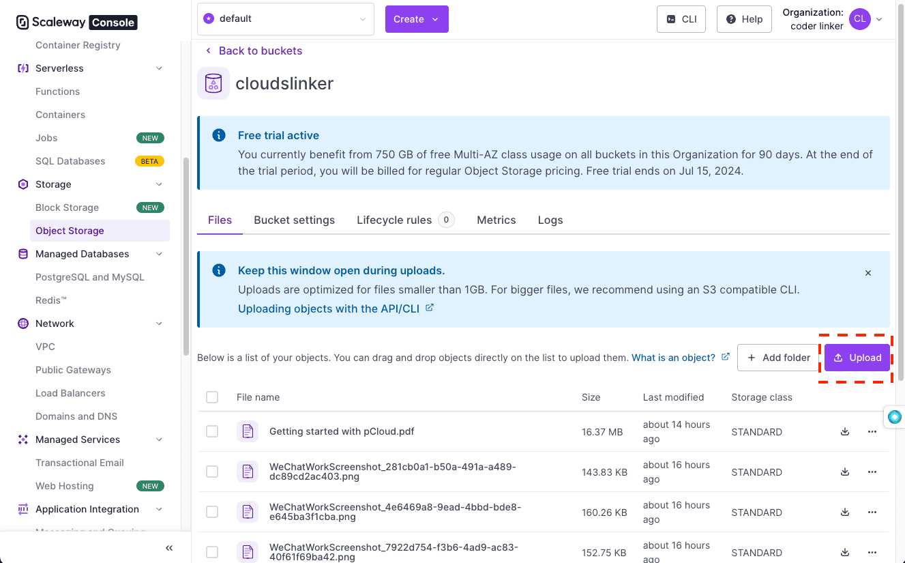The width and height of the screenshot is (905, 563).
Task: Open more actions for WeChatWorkScreenshot_281cb0a1 file
Action: tap(872, 472)
